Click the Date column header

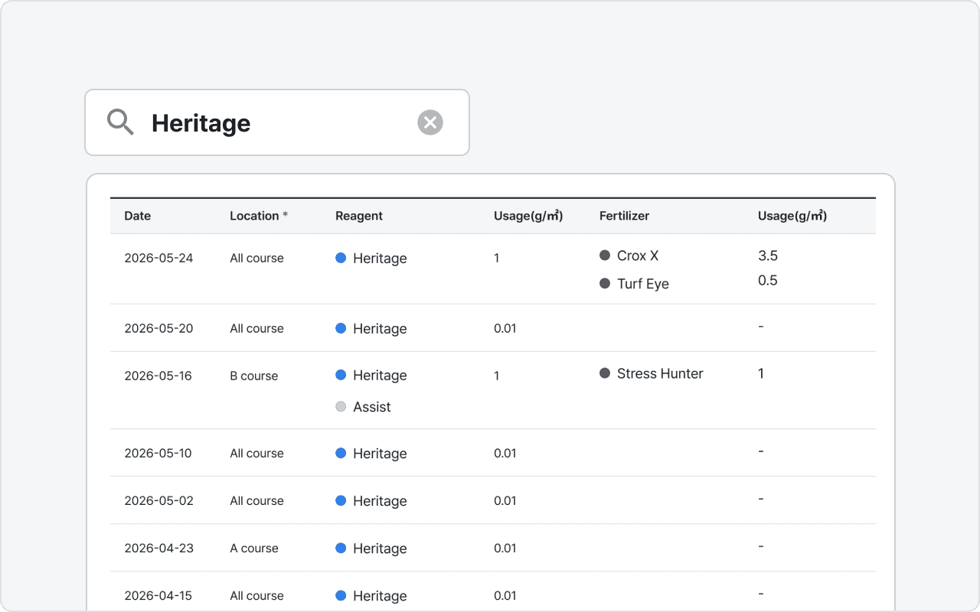(138, 216)
